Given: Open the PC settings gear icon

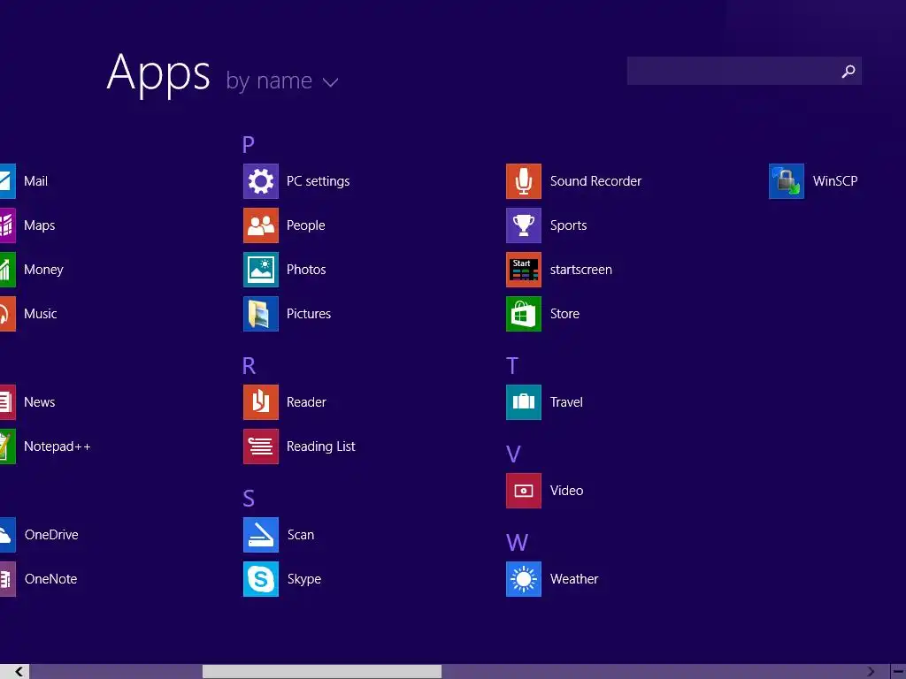Looking at the screenshot, I should [x=261, y=181].
